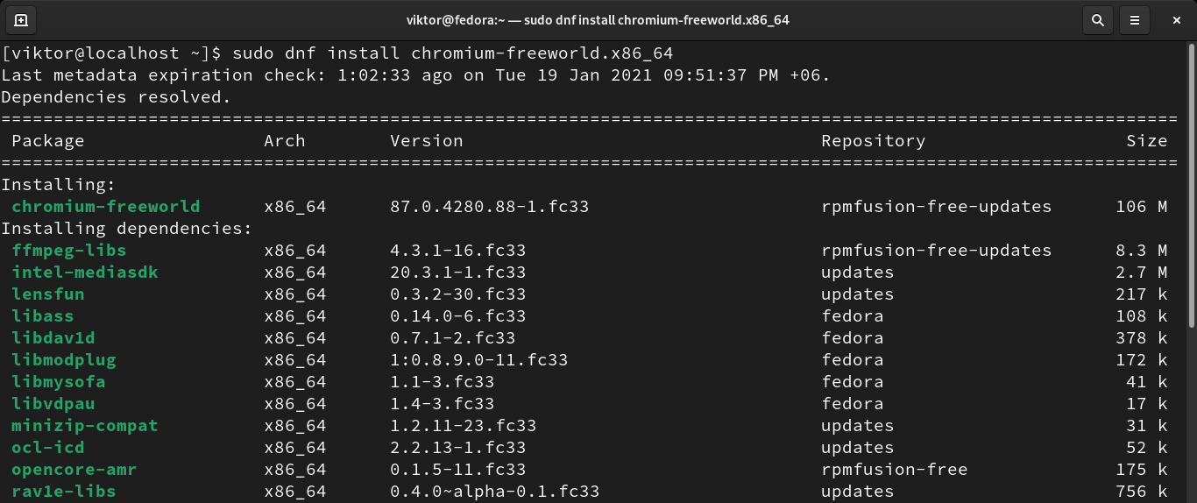
Task: Click version 87.0.4280.88-1.fc33 text
Action: tap(490, 207)
